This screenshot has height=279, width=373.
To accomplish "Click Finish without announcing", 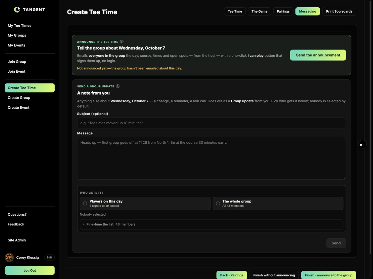I will click(x=274, y=275).
